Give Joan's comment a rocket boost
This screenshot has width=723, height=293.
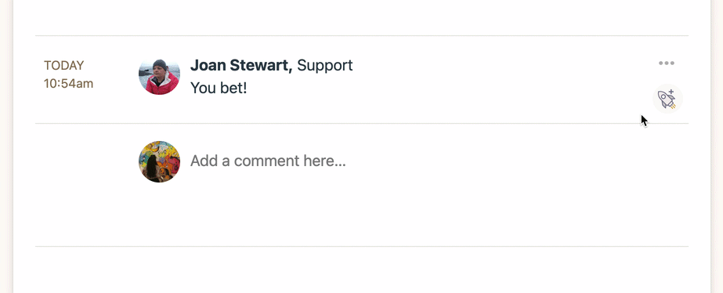[x=667, y=99]
